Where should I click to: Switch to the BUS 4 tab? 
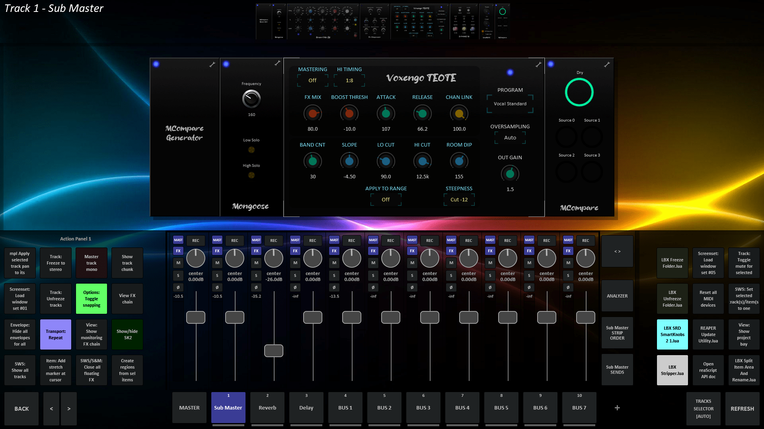coord(462,408)
